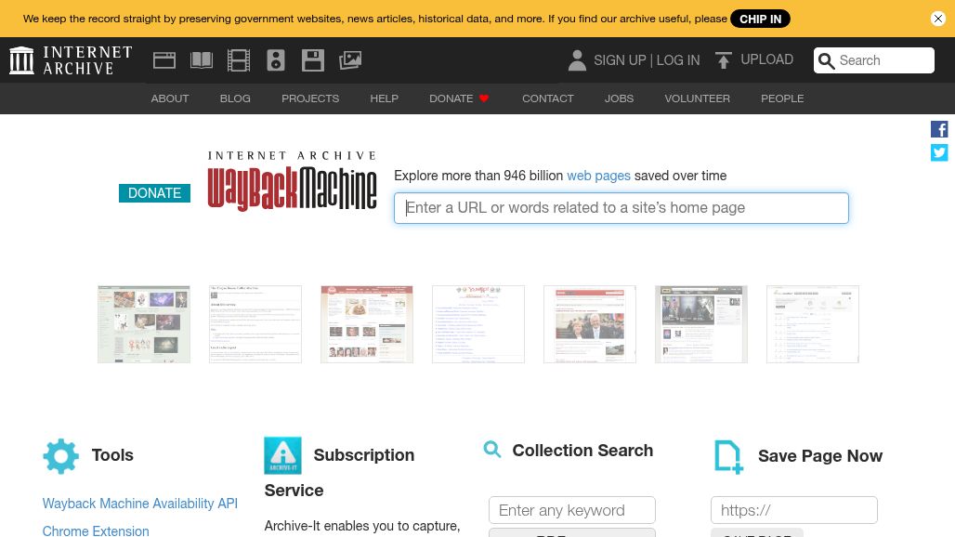Focus the Enter any keyword field
Screen dimensions: 955x537
click(572, 510)
